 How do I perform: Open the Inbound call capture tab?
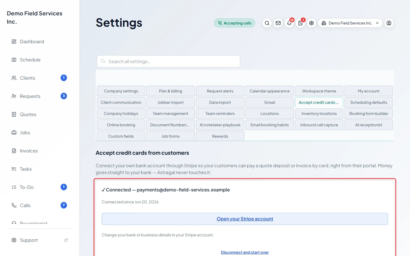point(319,125)
